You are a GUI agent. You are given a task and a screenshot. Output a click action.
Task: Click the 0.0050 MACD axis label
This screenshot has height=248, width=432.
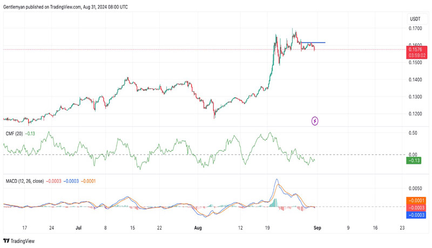click(x=415, y=189)
